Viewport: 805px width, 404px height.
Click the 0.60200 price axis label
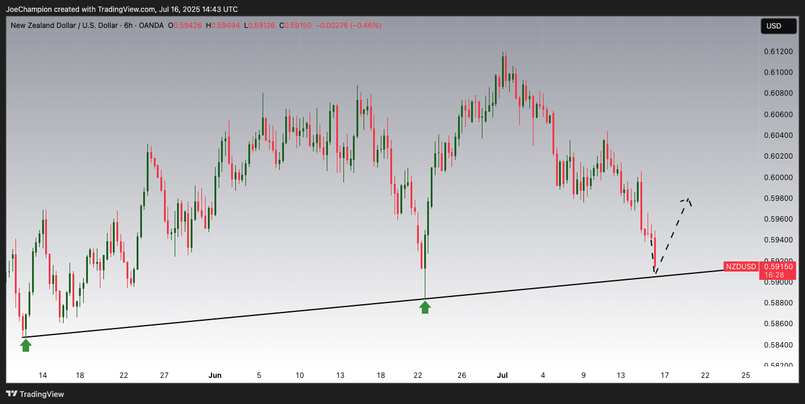[x=777, y=156]
